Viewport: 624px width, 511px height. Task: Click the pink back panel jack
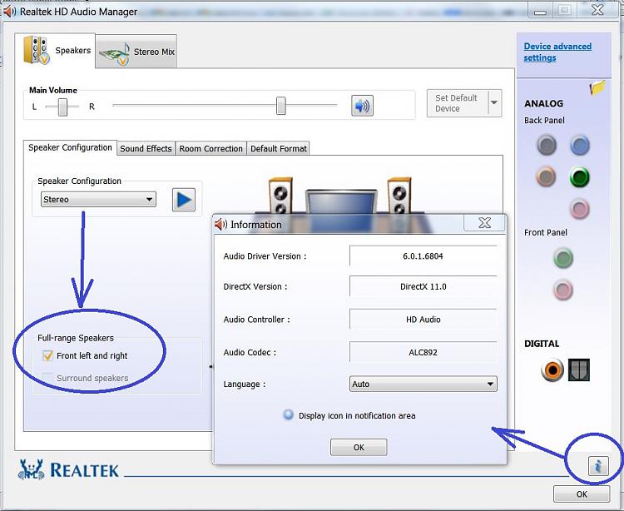(579, 209)
